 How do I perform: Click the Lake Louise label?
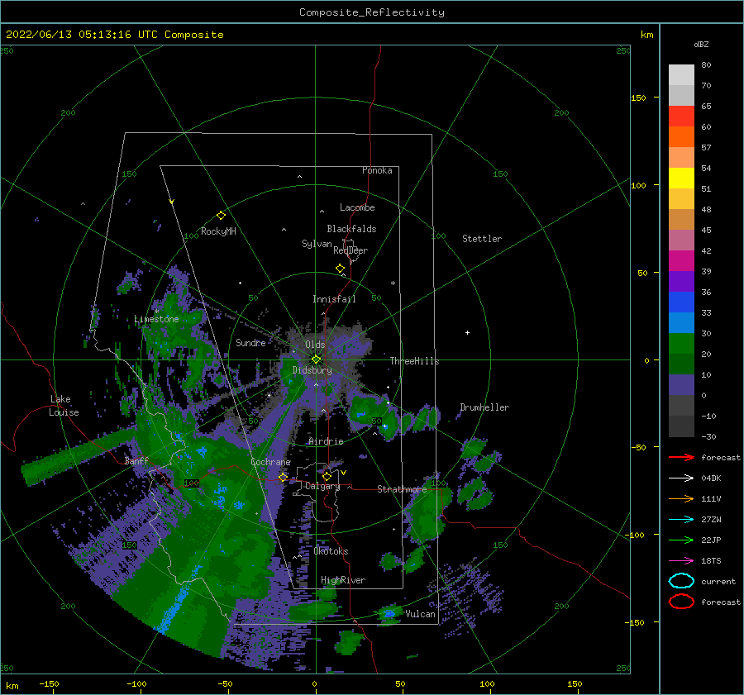(64, 406)
